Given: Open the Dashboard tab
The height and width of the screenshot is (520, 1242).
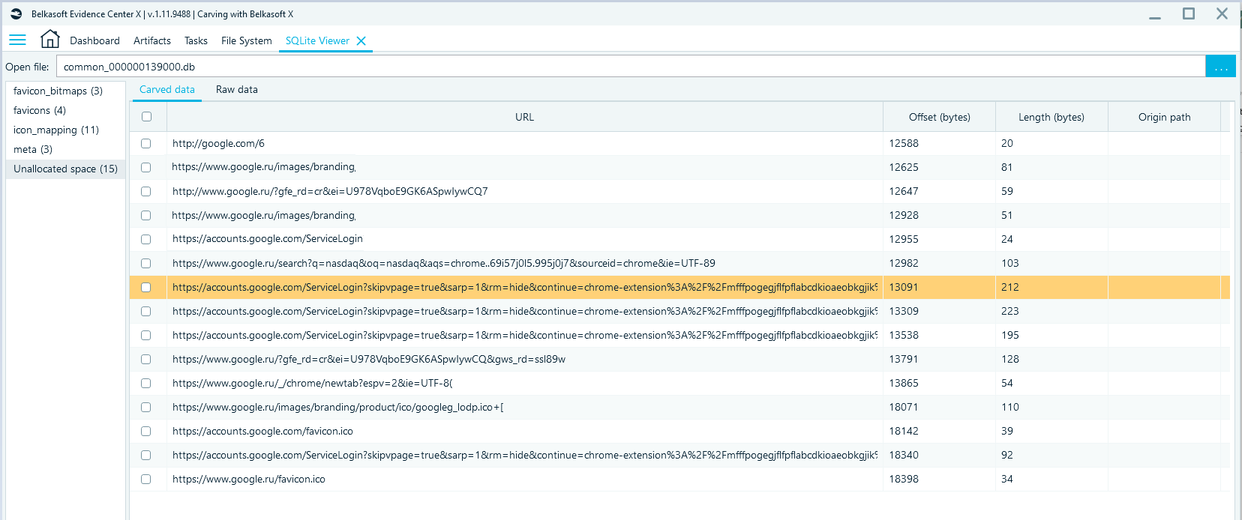Looking at the screenshot, I should tap(94, 41).
